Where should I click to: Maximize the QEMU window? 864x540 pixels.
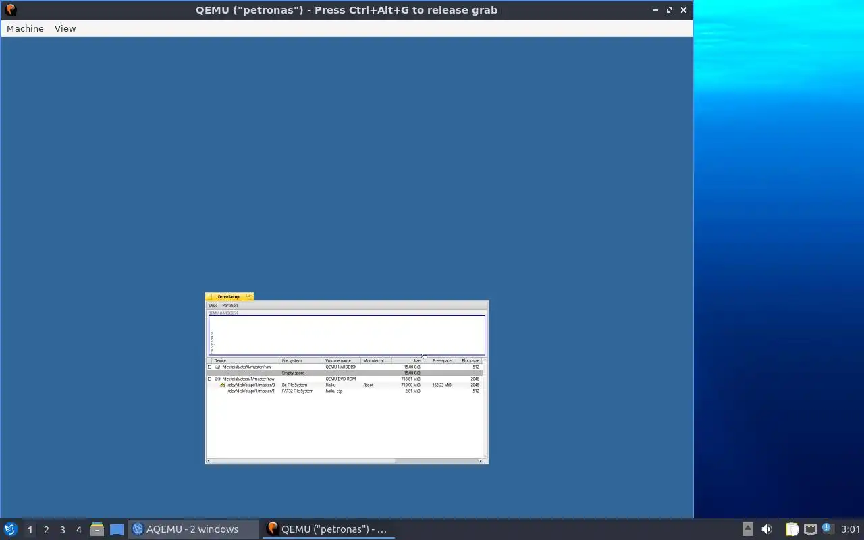tap(670, 10)
